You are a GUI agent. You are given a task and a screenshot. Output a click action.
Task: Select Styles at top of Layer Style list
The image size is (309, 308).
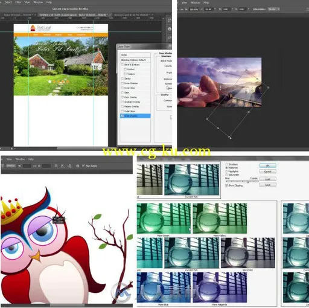click(135, 55)
